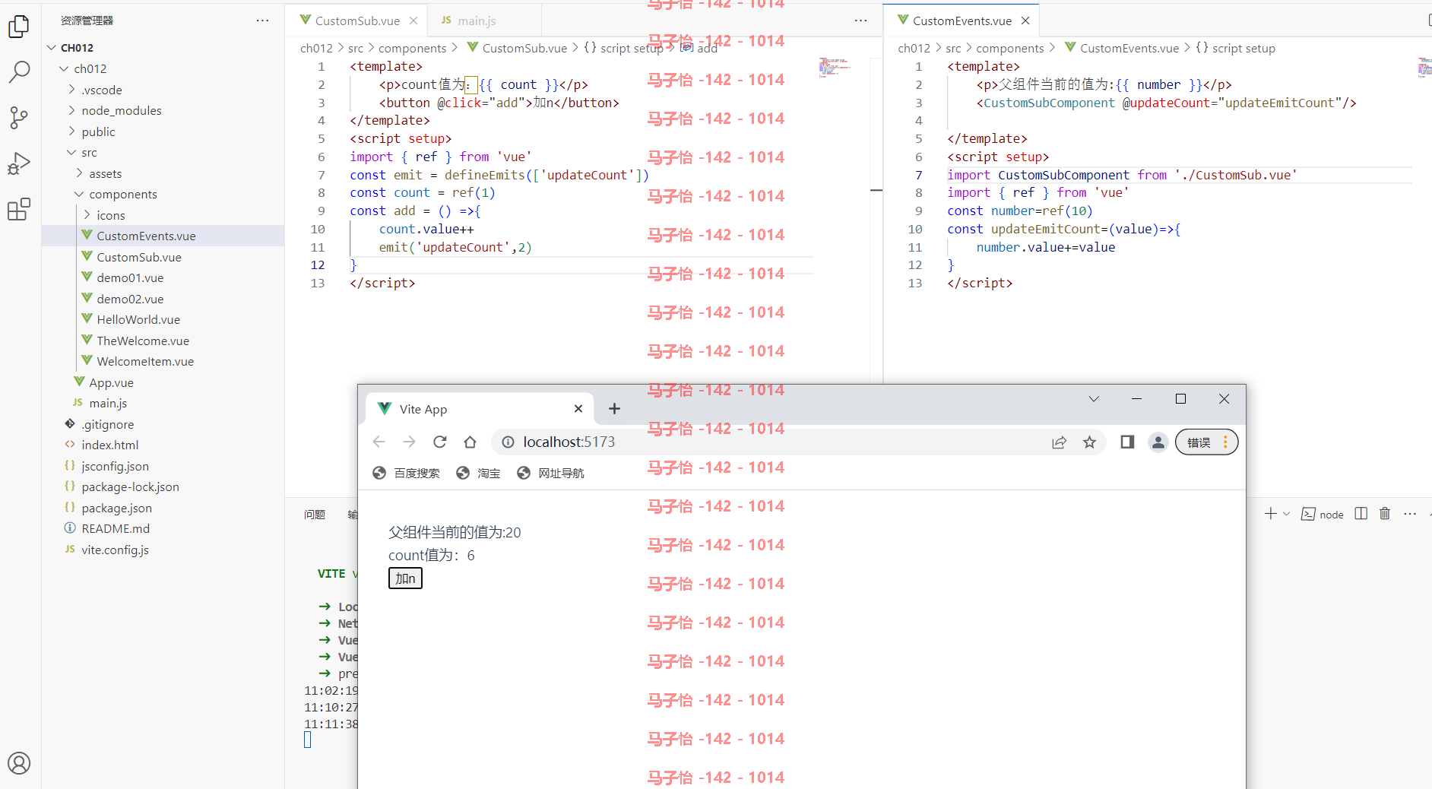This screenshot has height=789, width=1432.
Task: Bookmark this tab with star icon
Action: coord(1089,442)
